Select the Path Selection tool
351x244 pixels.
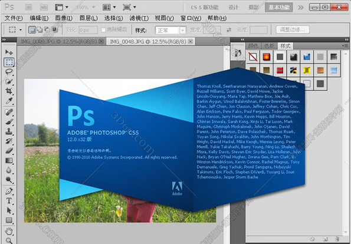[x=9, y=210]
